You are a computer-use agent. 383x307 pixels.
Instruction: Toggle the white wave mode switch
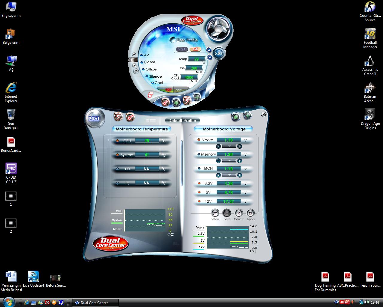[x=179, y=90]
